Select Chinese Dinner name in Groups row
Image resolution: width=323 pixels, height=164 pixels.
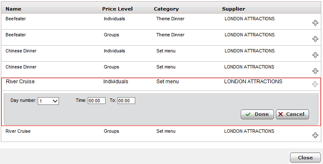(x=21, y=67)
